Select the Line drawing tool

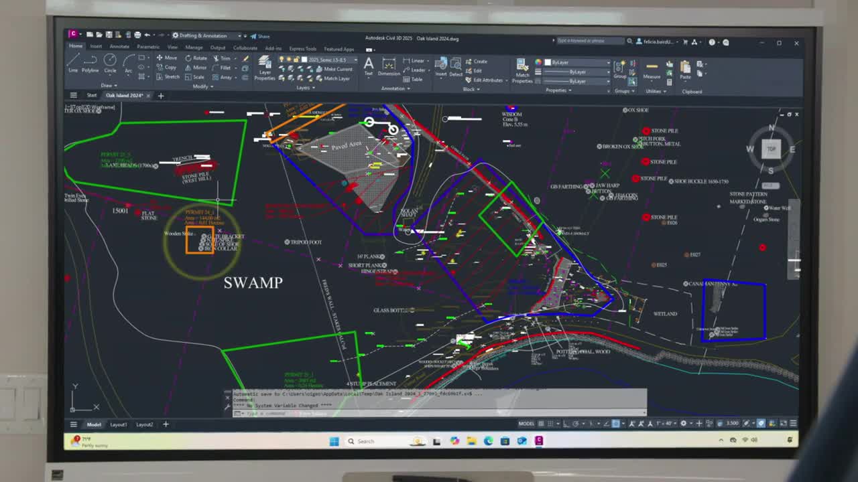click(x=73, y=63)
